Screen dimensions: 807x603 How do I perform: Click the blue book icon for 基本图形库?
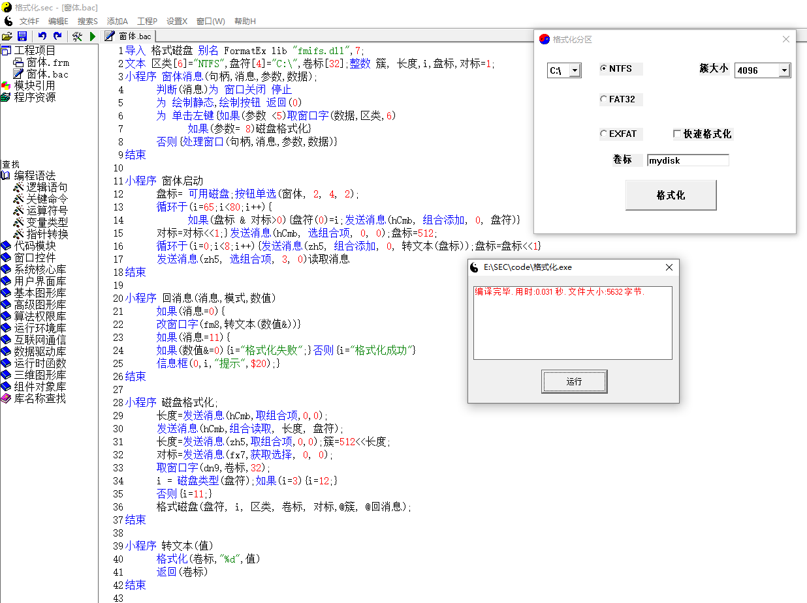6,293
